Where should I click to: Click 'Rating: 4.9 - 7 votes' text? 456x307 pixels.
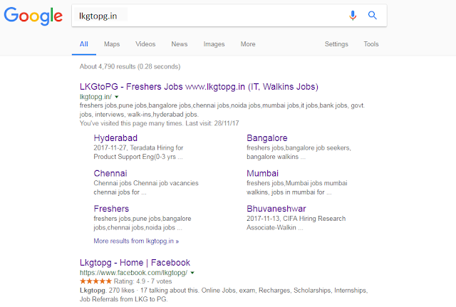pos(142,281)
